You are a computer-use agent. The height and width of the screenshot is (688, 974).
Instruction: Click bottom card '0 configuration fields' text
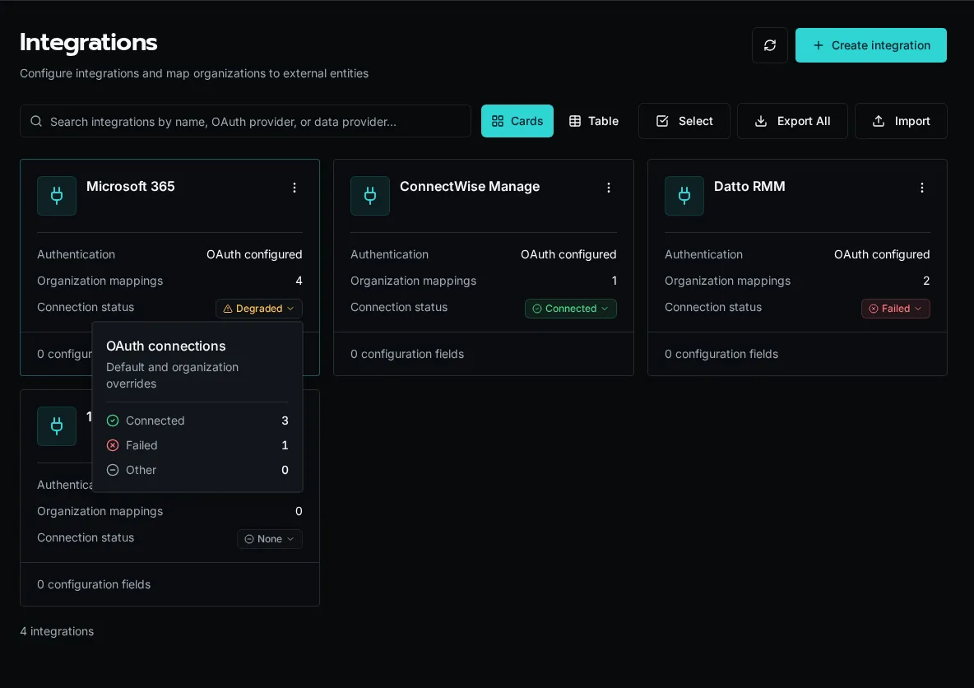[x=94, y=584]
